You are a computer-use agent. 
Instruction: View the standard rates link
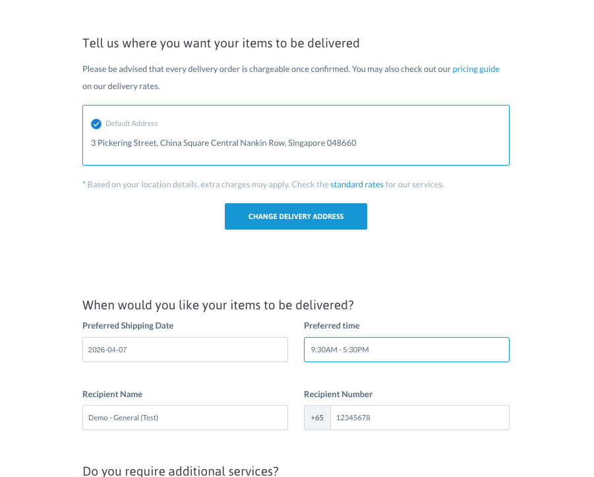(x=356, y=184)
